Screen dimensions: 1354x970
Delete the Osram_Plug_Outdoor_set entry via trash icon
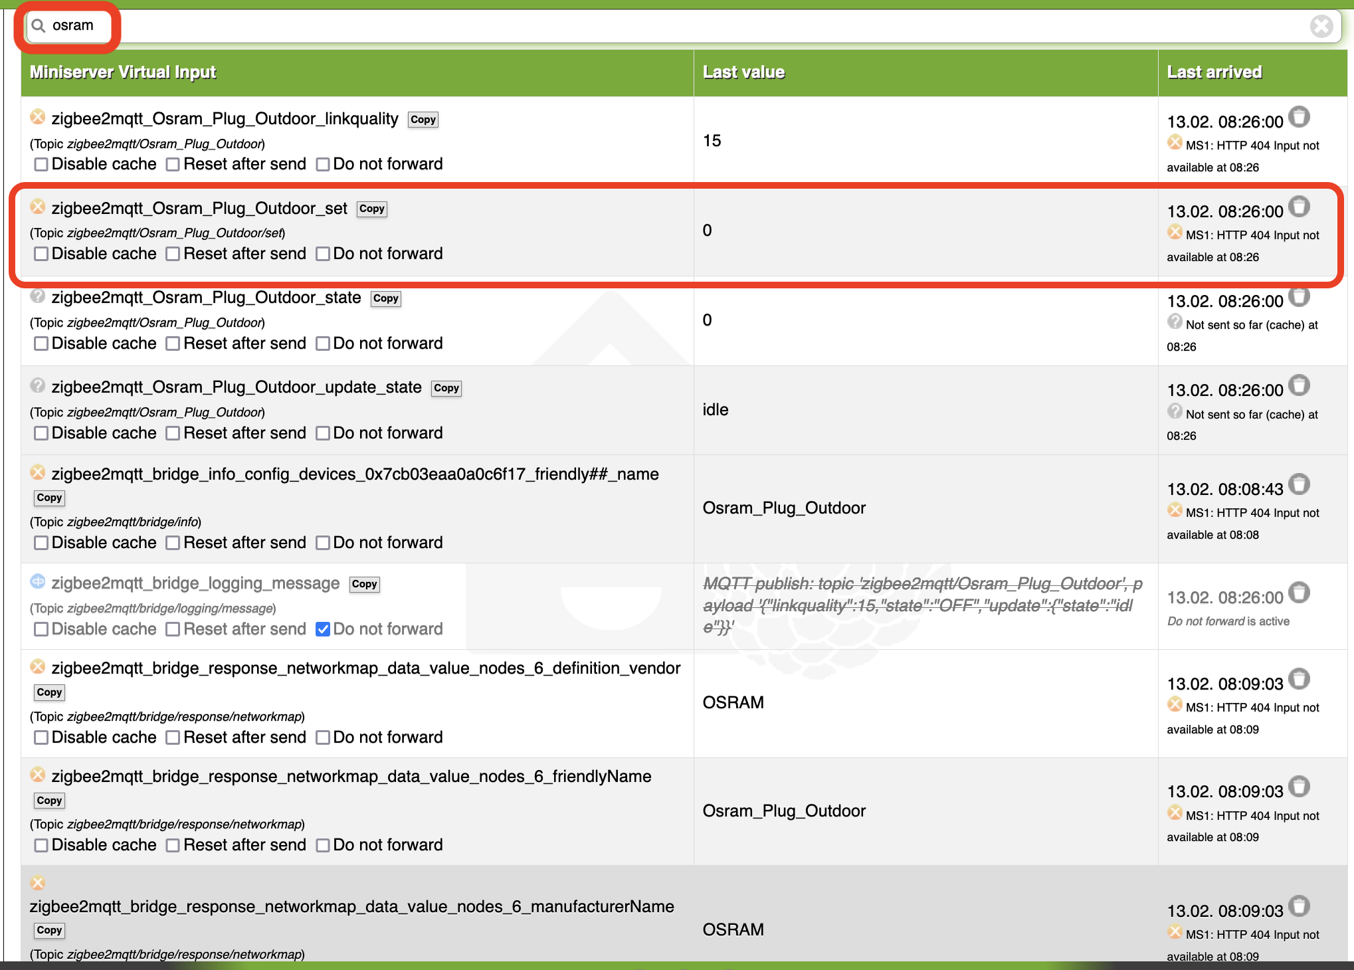click(1299, 207)
